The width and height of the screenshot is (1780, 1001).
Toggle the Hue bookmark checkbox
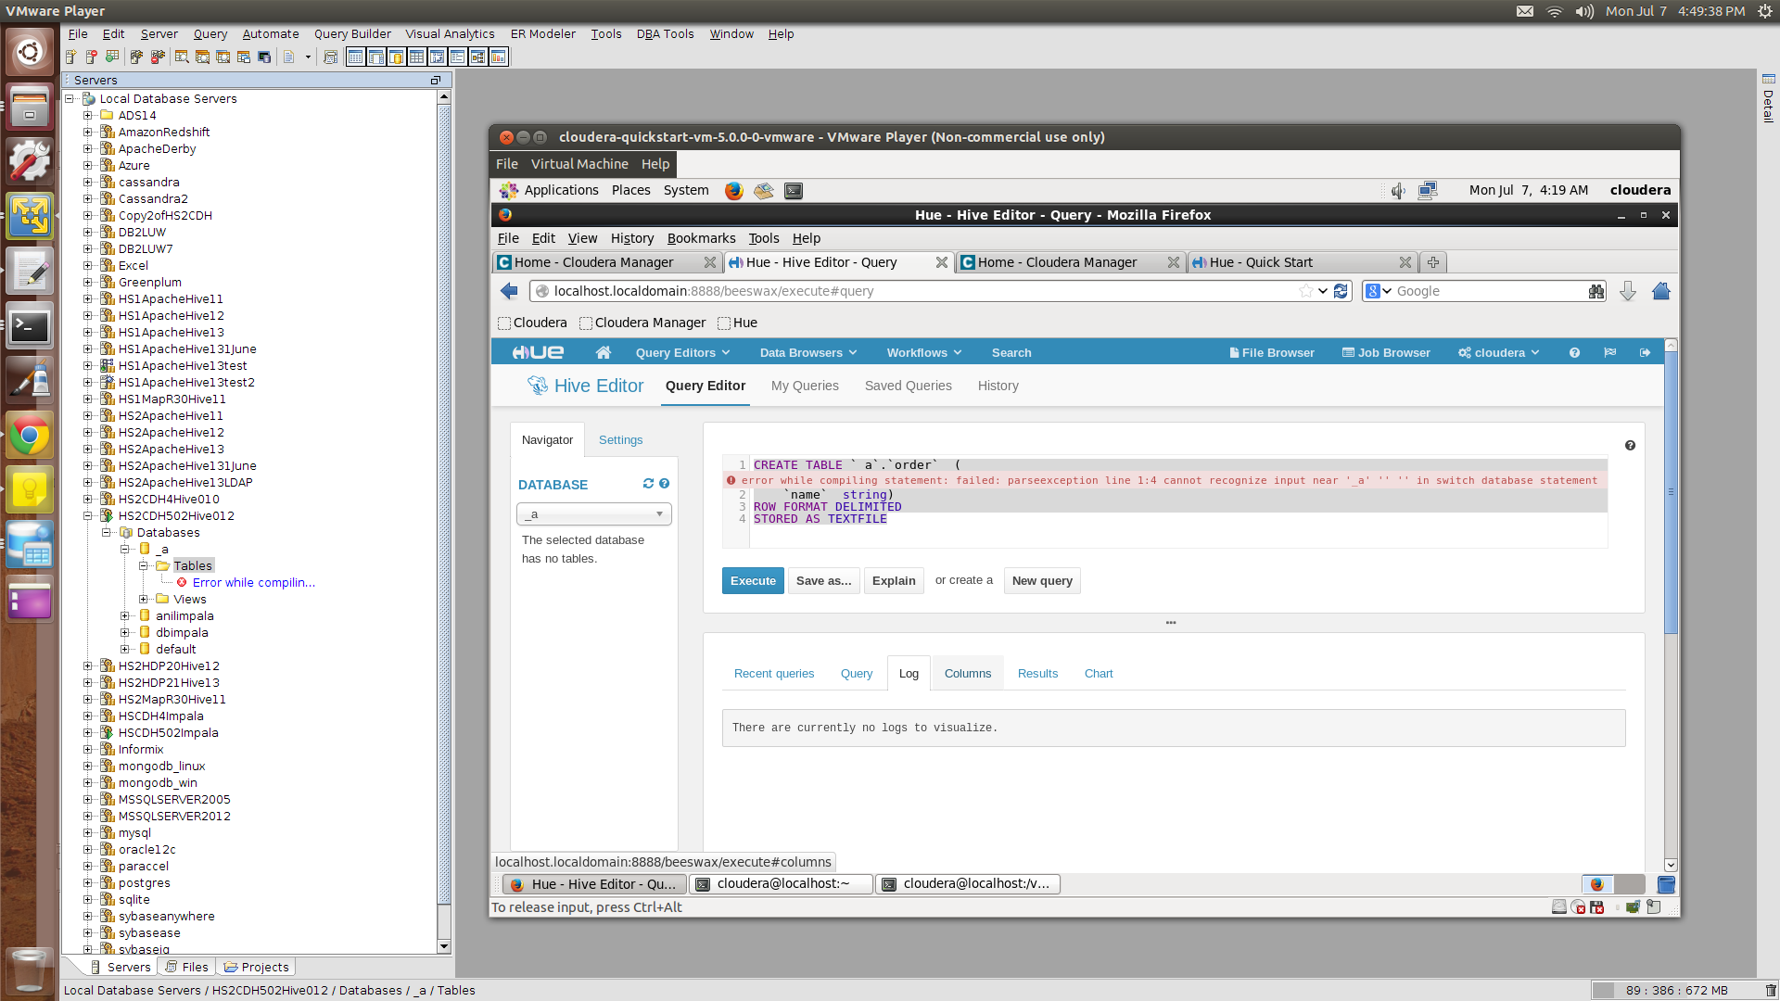(724, 323)
